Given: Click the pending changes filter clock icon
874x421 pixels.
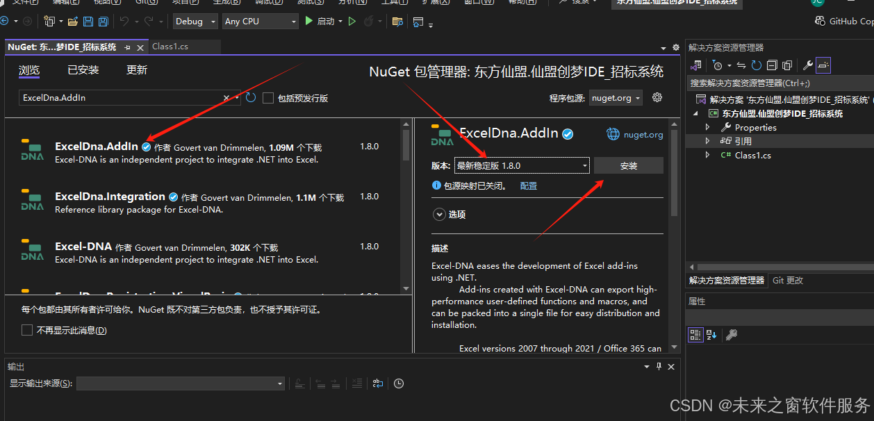Looking at the screenshot, I should 718,65.
